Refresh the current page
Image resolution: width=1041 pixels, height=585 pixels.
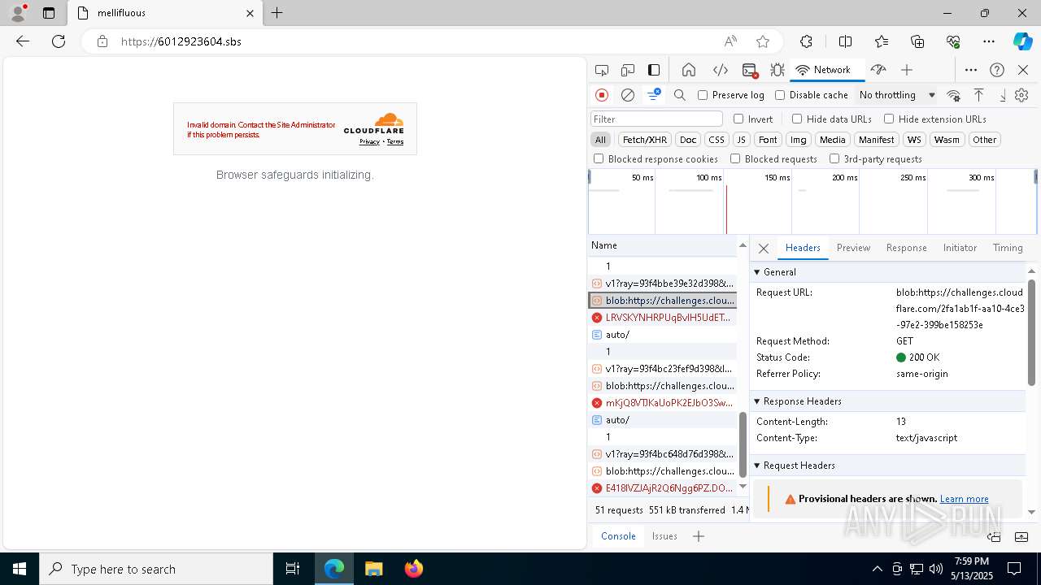tap(59, 41)
